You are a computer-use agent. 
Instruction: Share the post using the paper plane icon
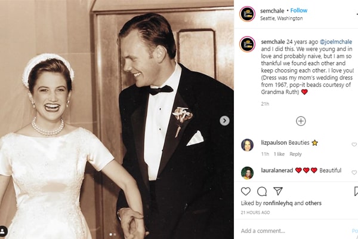coord(278,191)
